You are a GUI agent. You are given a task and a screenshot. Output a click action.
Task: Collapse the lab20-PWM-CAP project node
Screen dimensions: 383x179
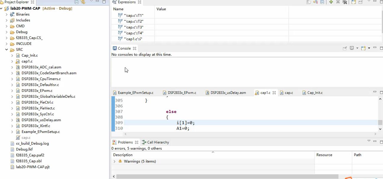pos(1,9)
